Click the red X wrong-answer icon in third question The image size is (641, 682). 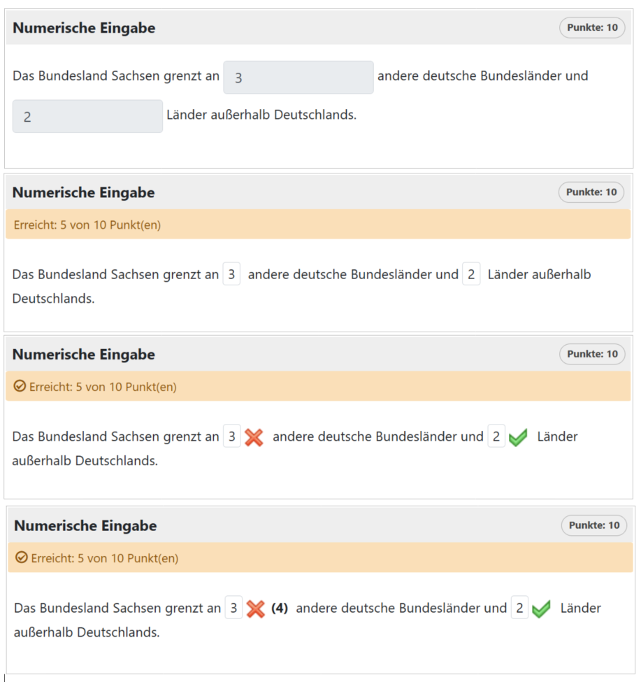tap(253, 436)
